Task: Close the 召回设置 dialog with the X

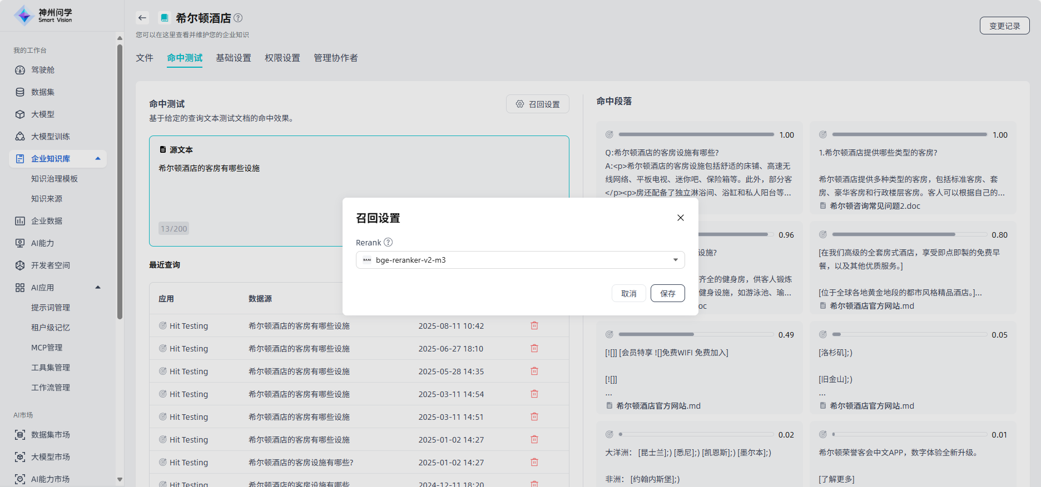Action: pos(681,218)
